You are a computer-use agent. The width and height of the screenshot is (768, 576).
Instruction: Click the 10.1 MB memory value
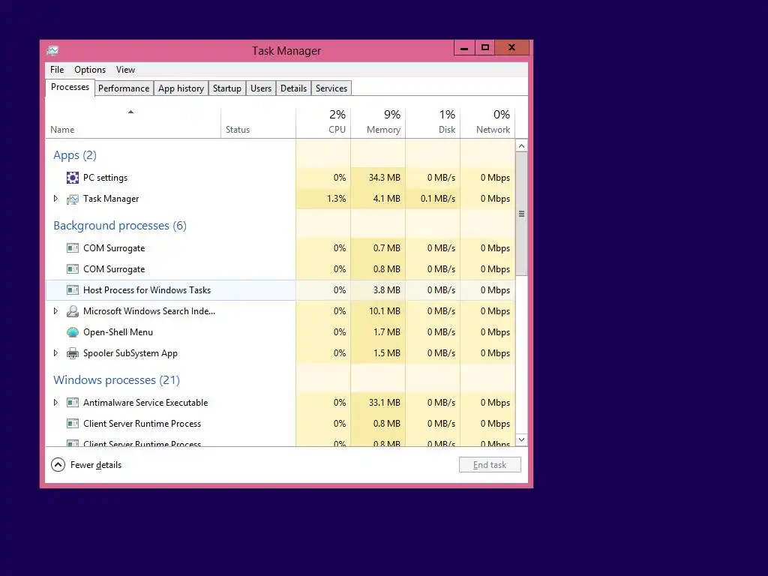coord(385,311)
